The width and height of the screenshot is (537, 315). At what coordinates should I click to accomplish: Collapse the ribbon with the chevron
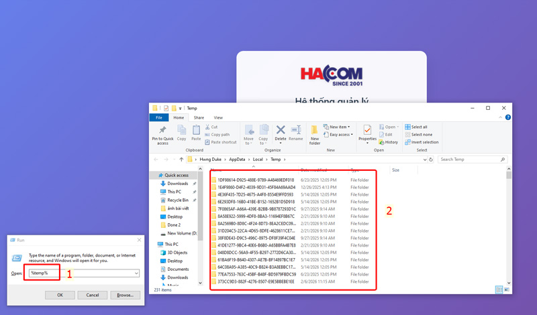pyautogui.click(x=500, y=117)
